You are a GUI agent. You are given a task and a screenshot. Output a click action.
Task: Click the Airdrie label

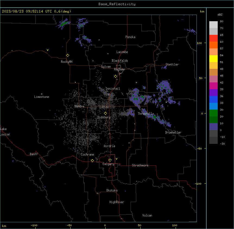pos(110,146)
